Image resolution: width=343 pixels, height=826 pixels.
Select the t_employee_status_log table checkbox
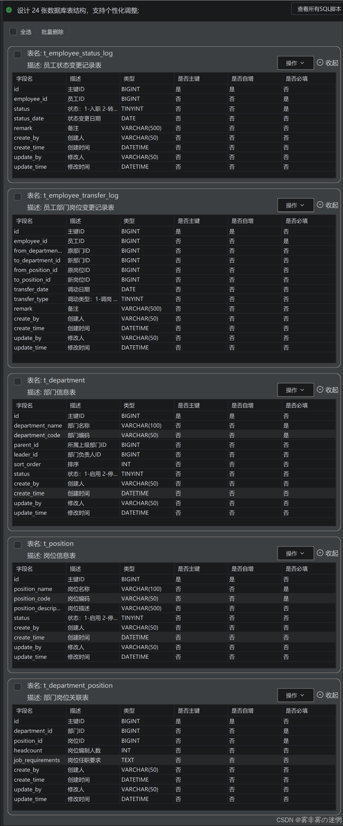point(18,54)
